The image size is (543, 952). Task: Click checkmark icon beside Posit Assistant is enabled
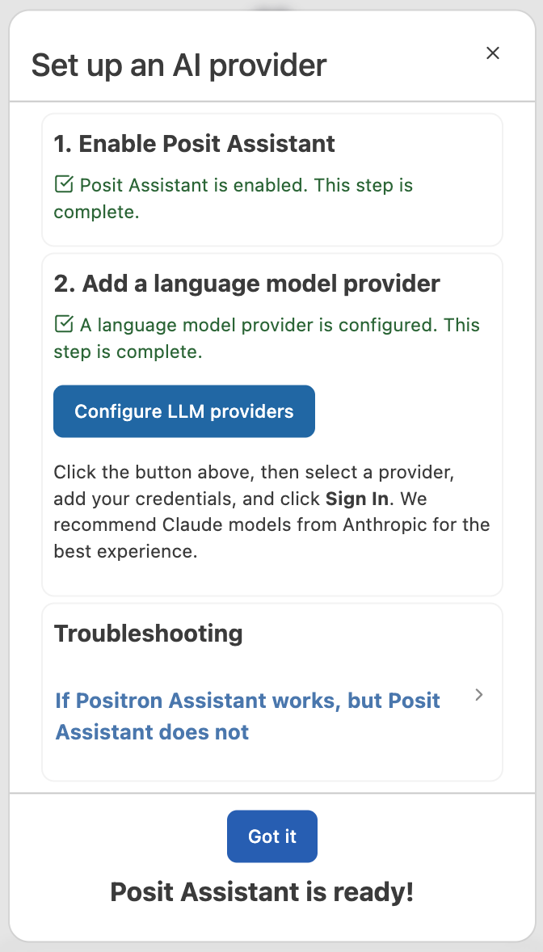pyautogui.click(x=64, y=184)
